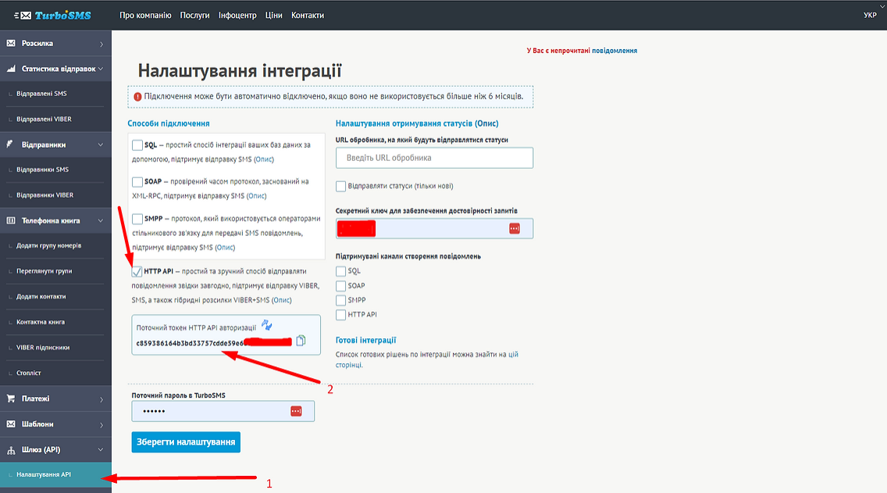Click the Статистика відправок chart icon

pyautogui.click(x=11, y=69)
